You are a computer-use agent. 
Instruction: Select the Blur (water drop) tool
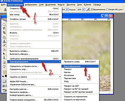click(4, 49)
